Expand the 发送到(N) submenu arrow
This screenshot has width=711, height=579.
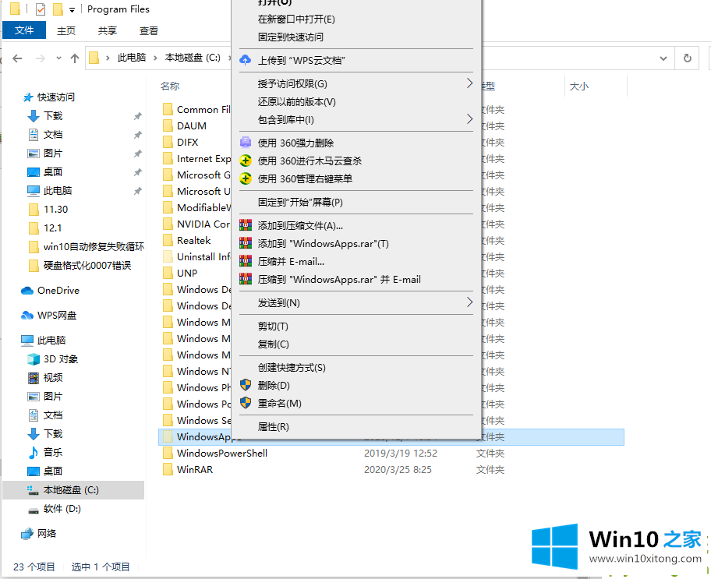469,302
